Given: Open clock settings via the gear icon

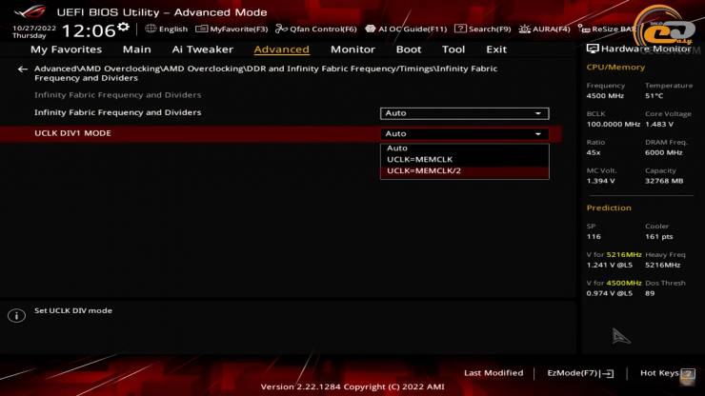Looking at the screenshot, I should click(123, 28).
